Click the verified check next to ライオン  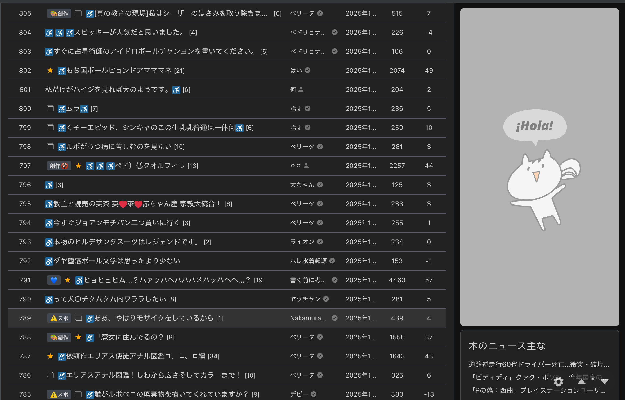tap(320, 242)
